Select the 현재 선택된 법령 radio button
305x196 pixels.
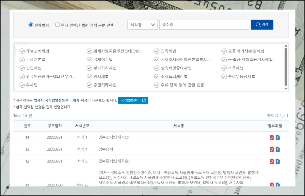click(x=57, y=24)
